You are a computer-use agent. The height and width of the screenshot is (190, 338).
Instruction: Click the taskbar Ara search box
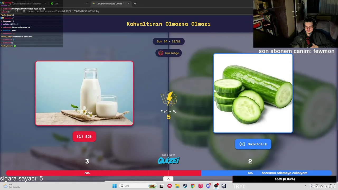click(x=138, y=186)
